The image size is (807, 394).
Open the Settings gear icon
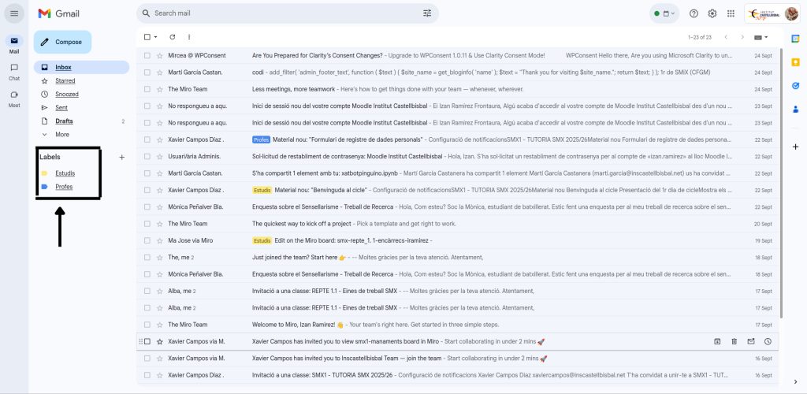[712, 13]
